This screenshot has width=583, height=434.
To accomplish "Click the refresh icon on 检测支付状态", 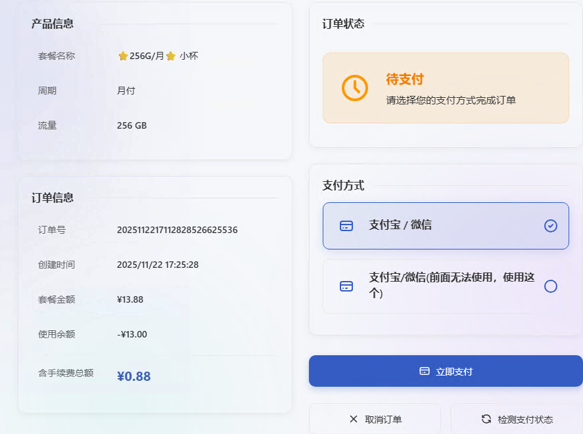I will click(486, 419).
